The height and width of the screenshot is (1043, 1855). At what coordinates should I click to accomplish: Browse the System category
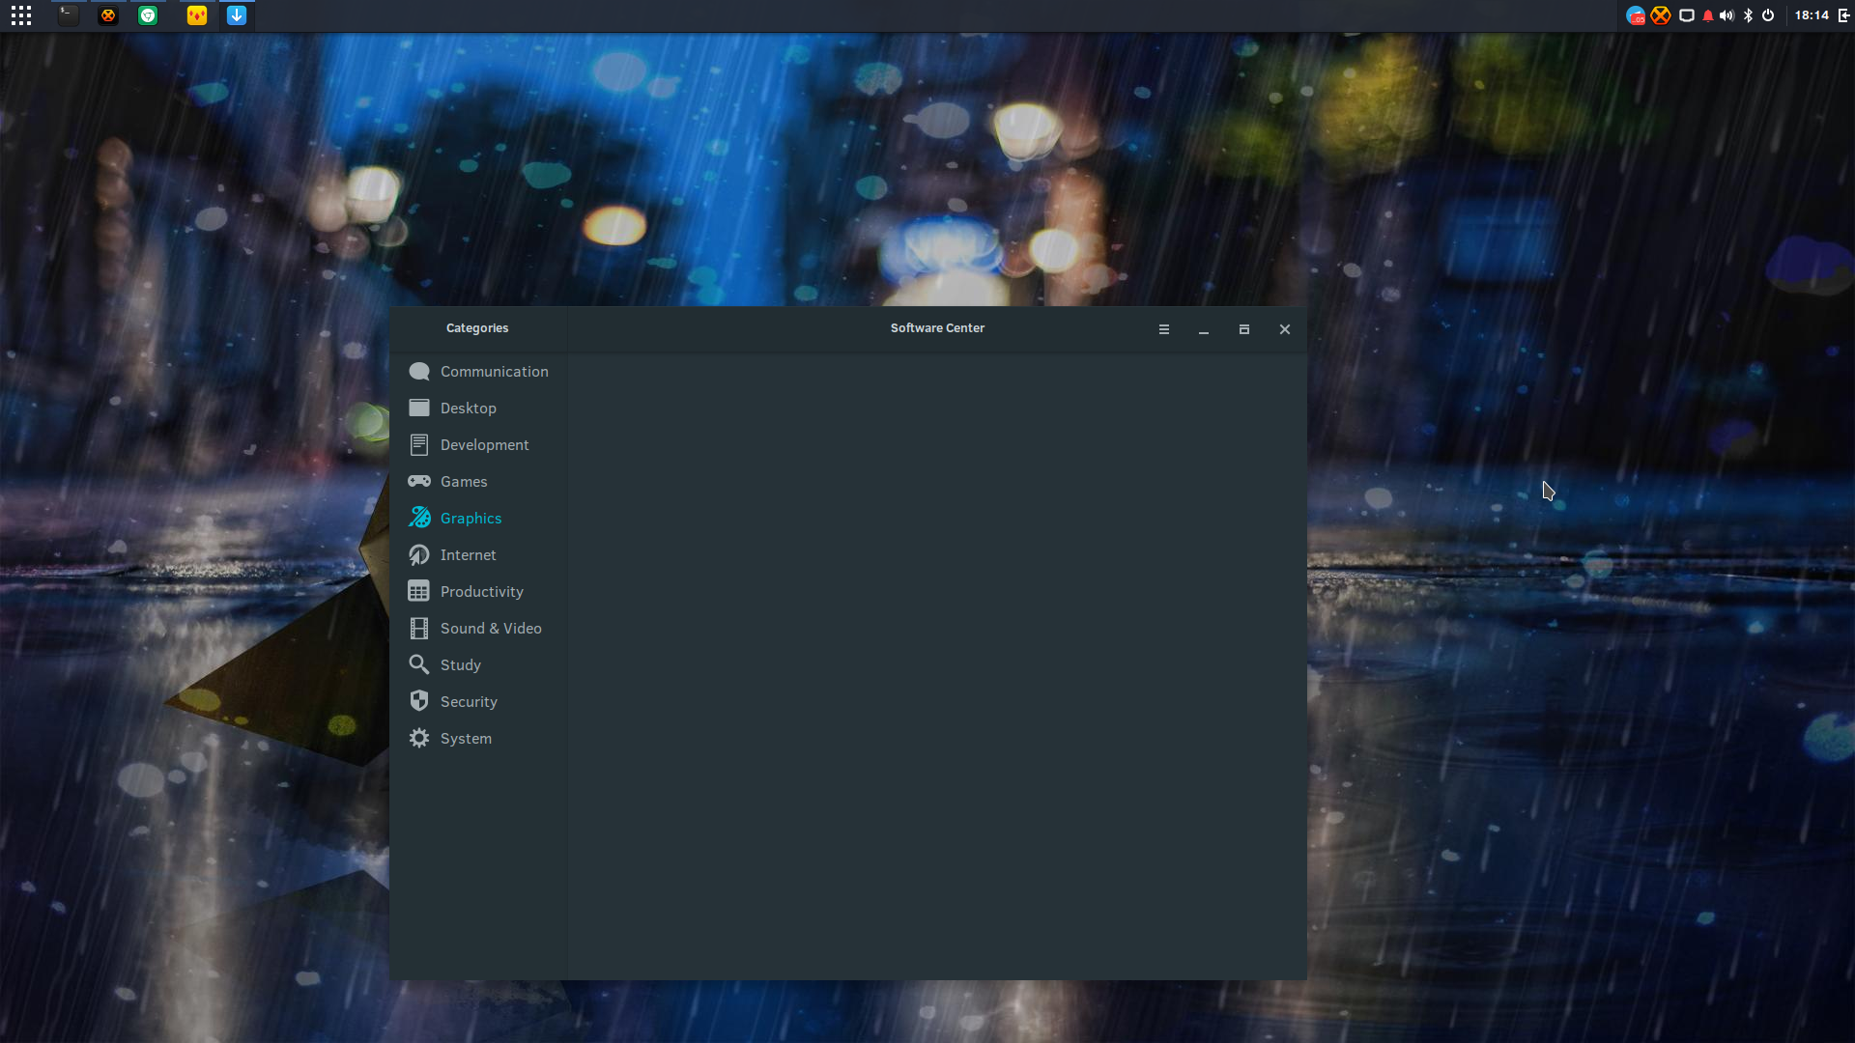point(478,739)
